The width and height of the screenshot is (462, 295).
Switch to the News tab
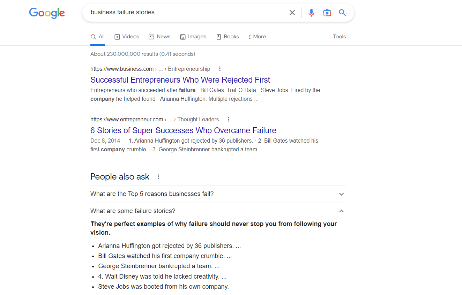159,37
